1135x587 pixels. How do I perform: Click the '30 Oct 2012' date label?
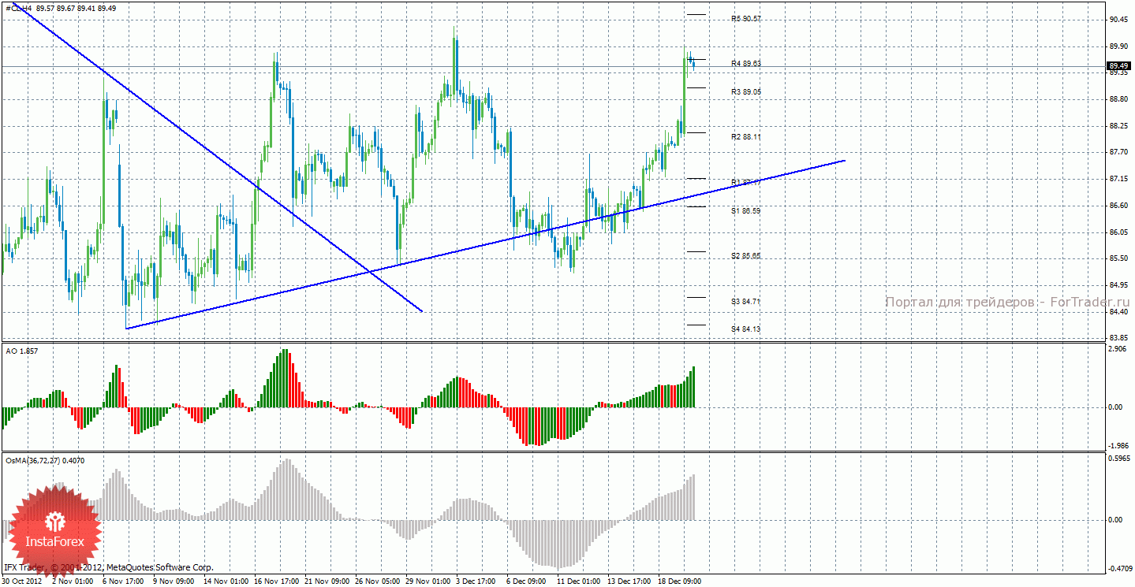(24, 581)
